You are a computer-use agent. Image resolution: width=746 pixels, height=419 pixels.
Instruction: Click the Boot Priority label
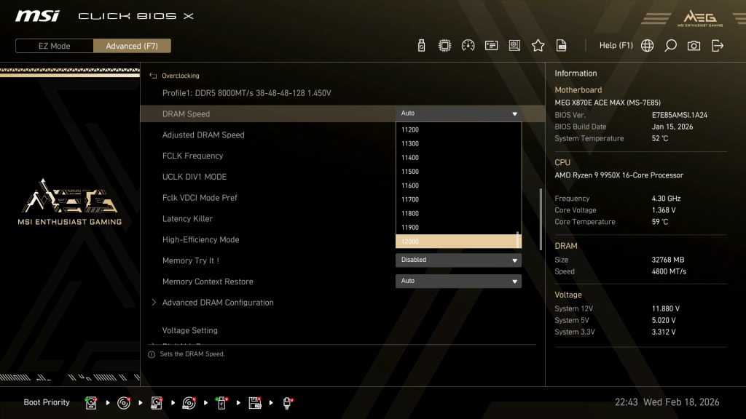coord(47,402)
